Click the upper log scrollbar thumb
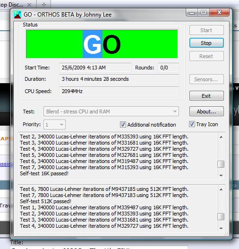The image size is (239, 249). [221, 164]
